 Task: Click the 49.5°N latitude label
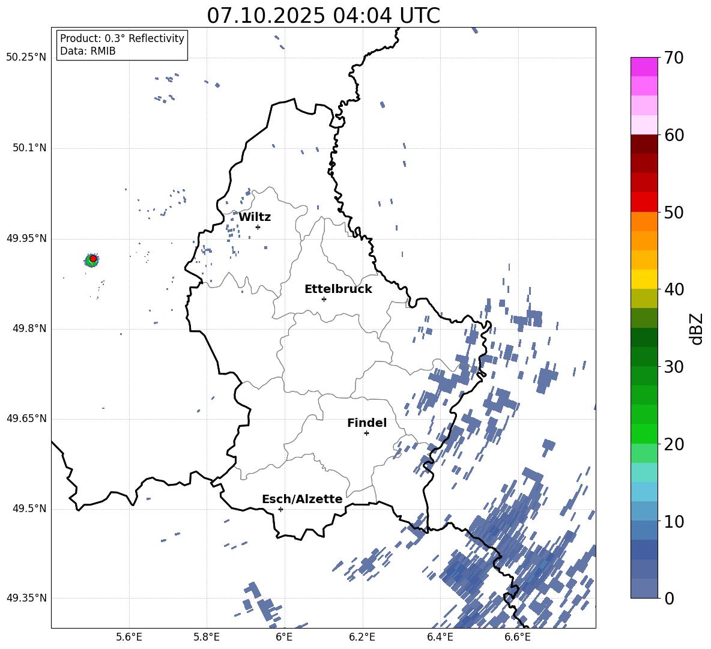(29, 509)
